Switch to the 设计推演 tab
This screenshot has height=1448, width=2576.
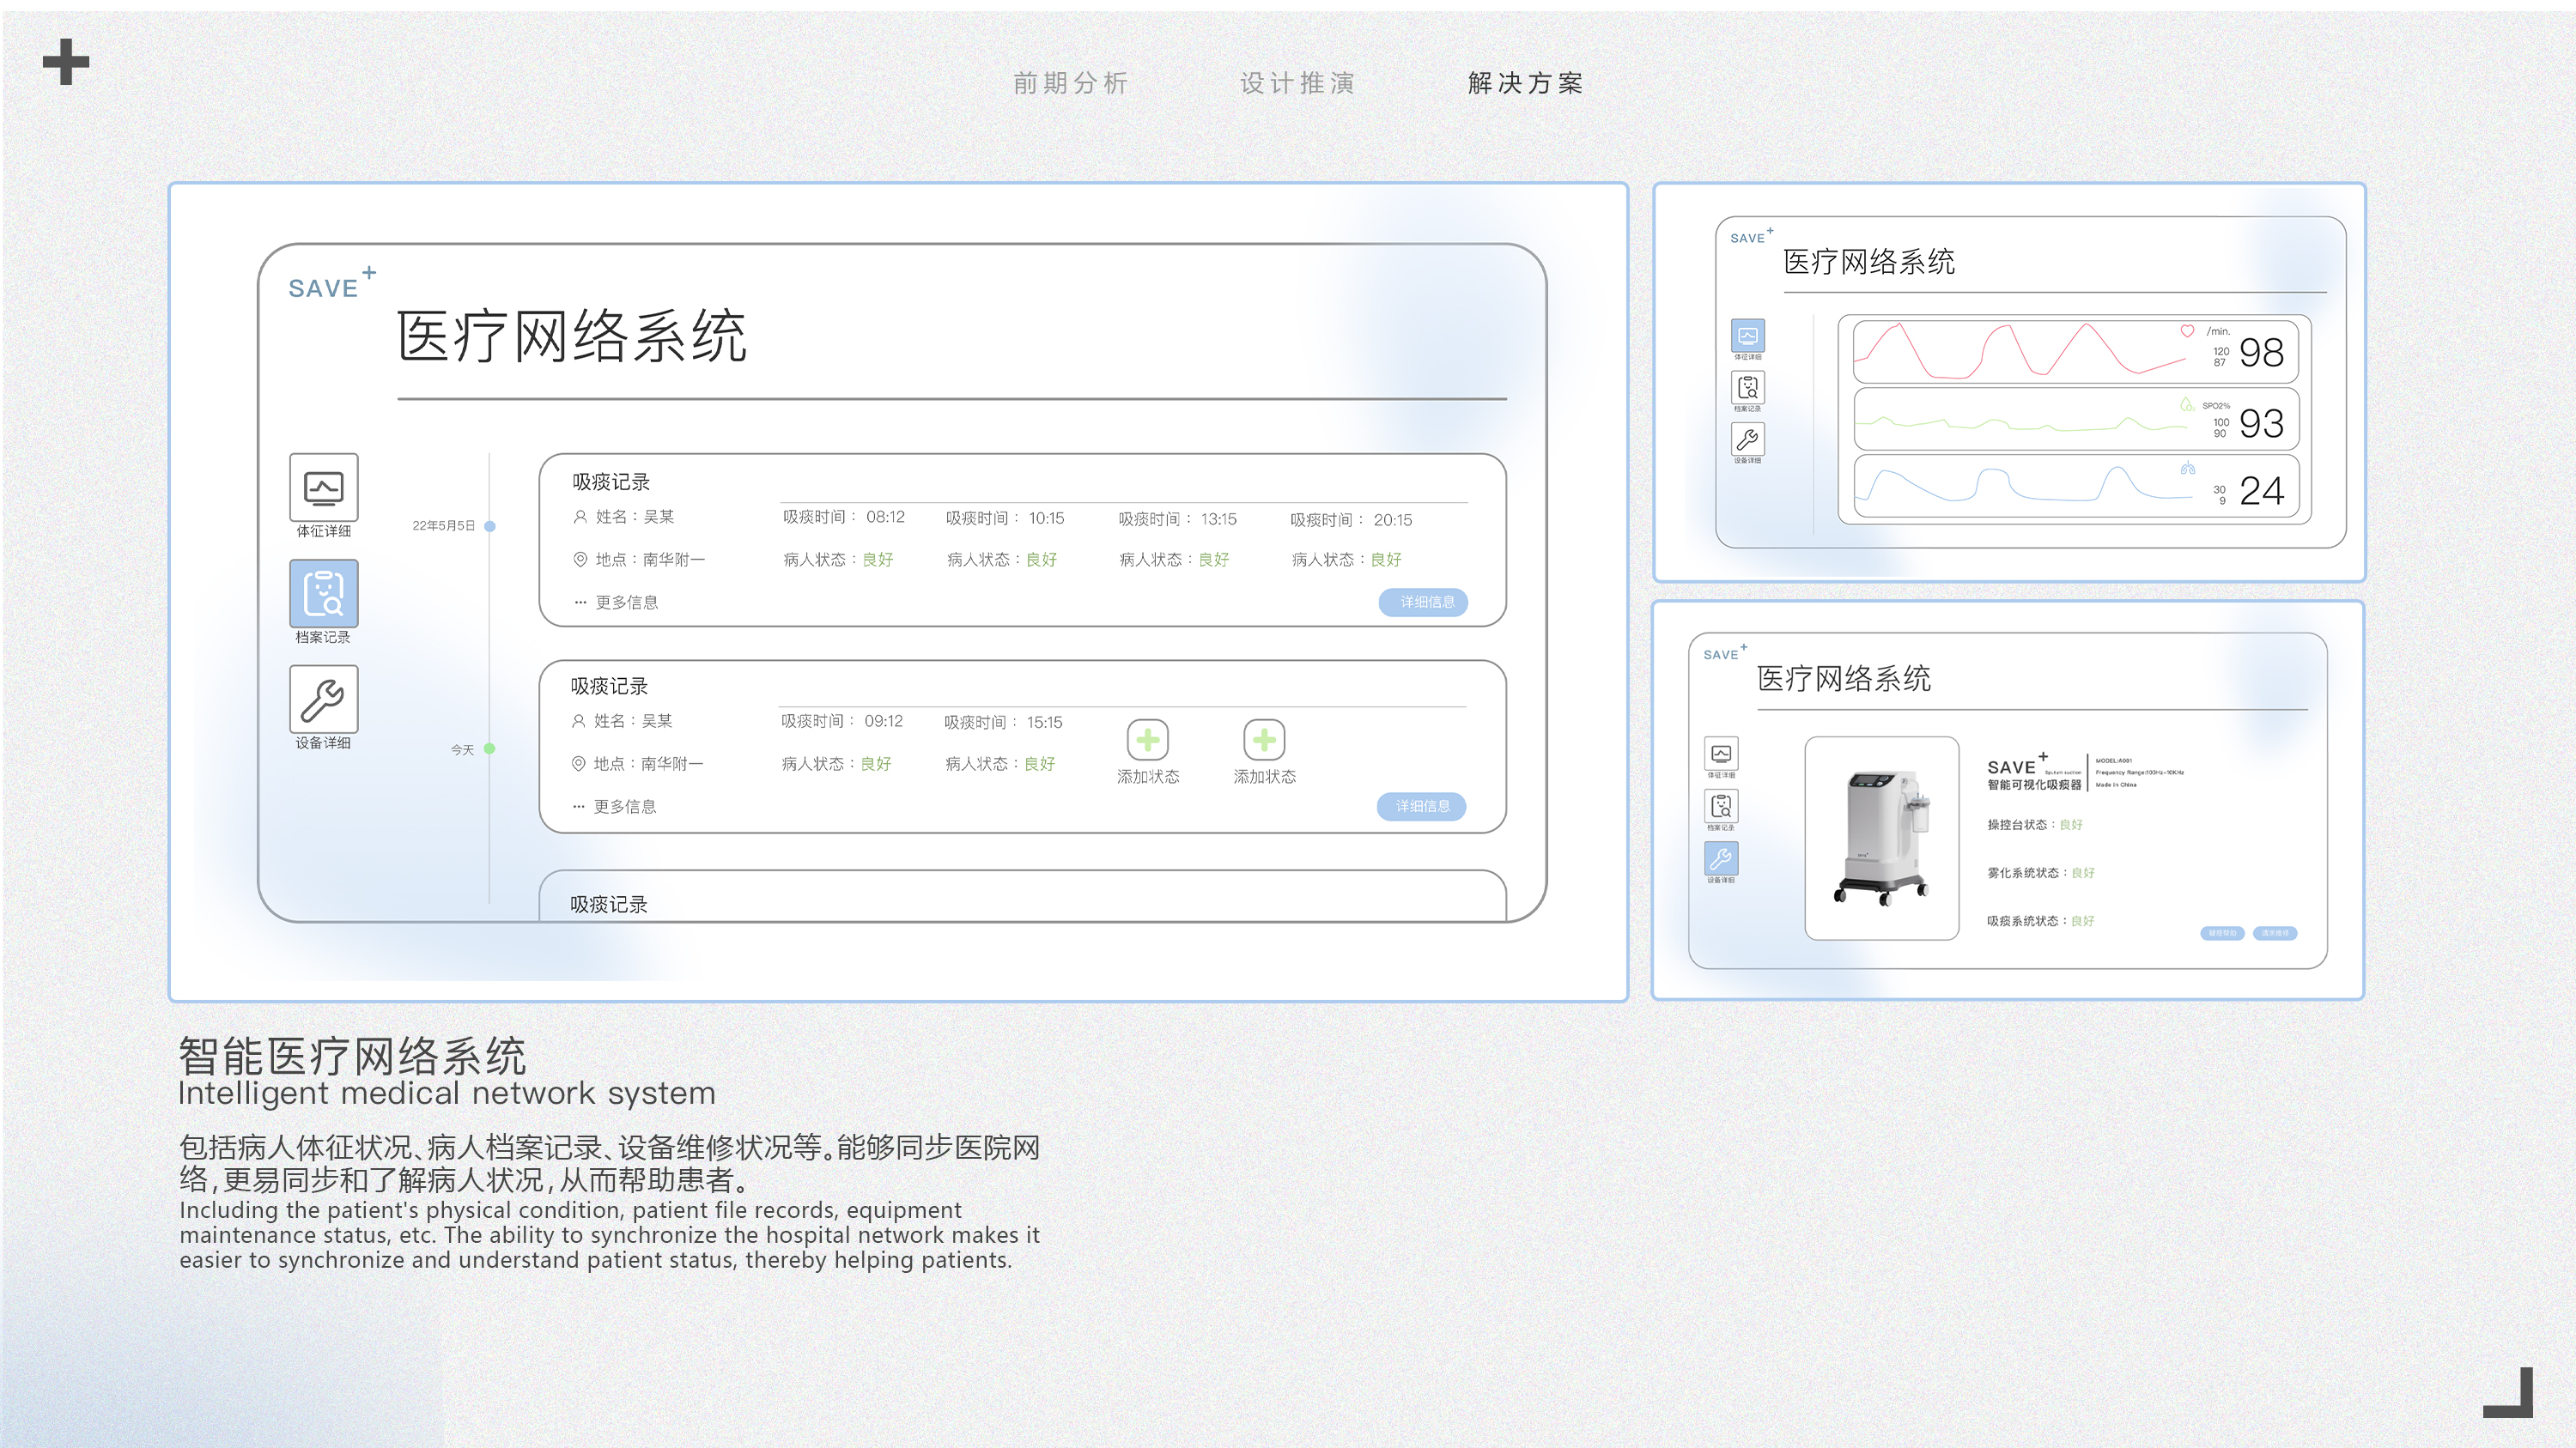pyautogui.click(x=1297, y=83)
